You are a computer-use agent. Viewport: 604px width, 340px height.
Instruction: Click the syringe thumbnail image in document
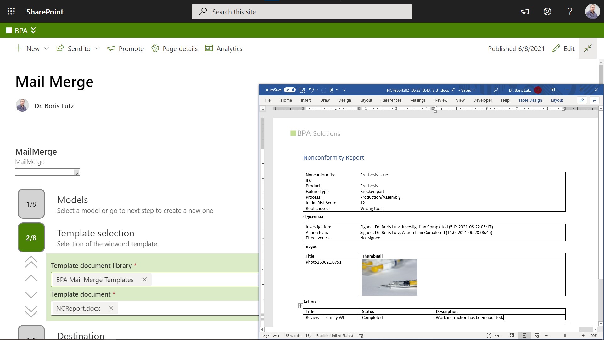(389, 277)
